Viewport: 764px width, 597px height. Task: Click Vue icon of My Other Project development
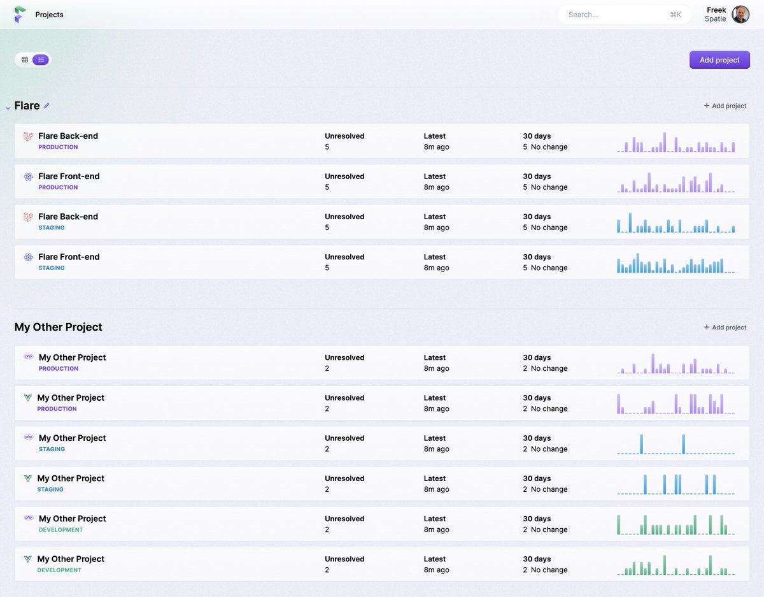click(28, 559)
